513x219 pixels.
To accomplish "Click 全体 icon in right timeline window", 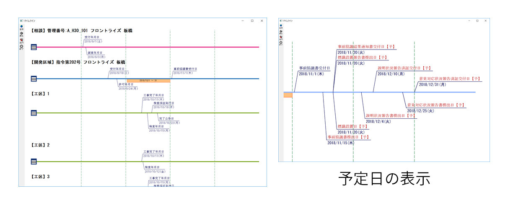I will coord(281,26).
